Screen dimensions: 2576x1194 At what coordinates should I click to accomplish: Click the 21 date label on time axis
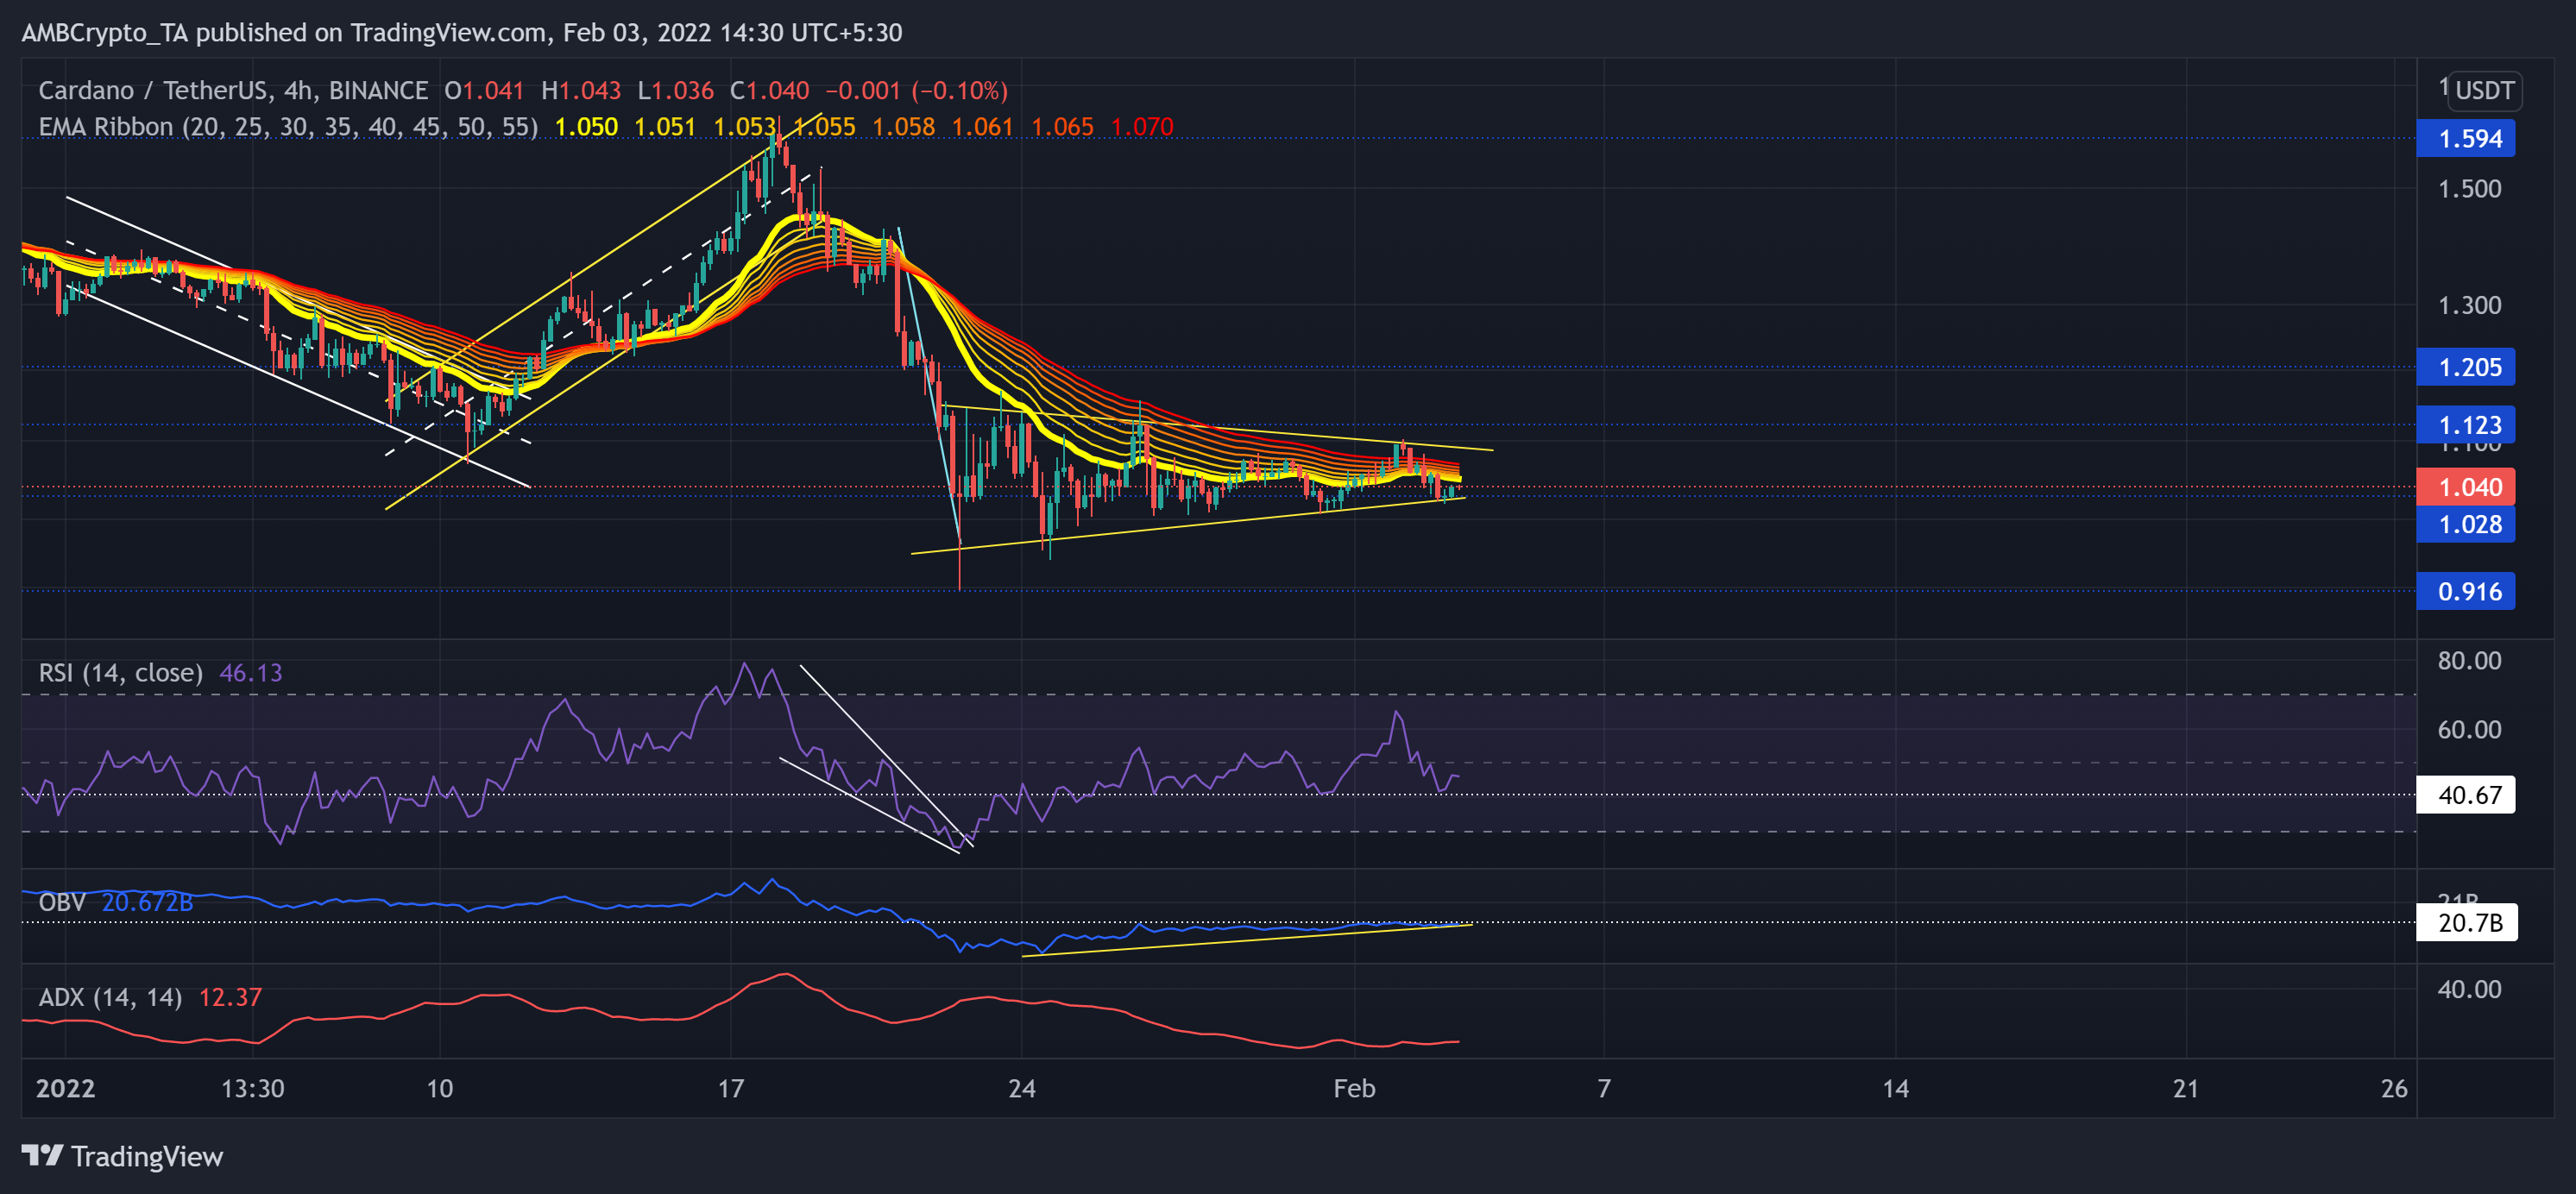click(x=2186, y=1088)
